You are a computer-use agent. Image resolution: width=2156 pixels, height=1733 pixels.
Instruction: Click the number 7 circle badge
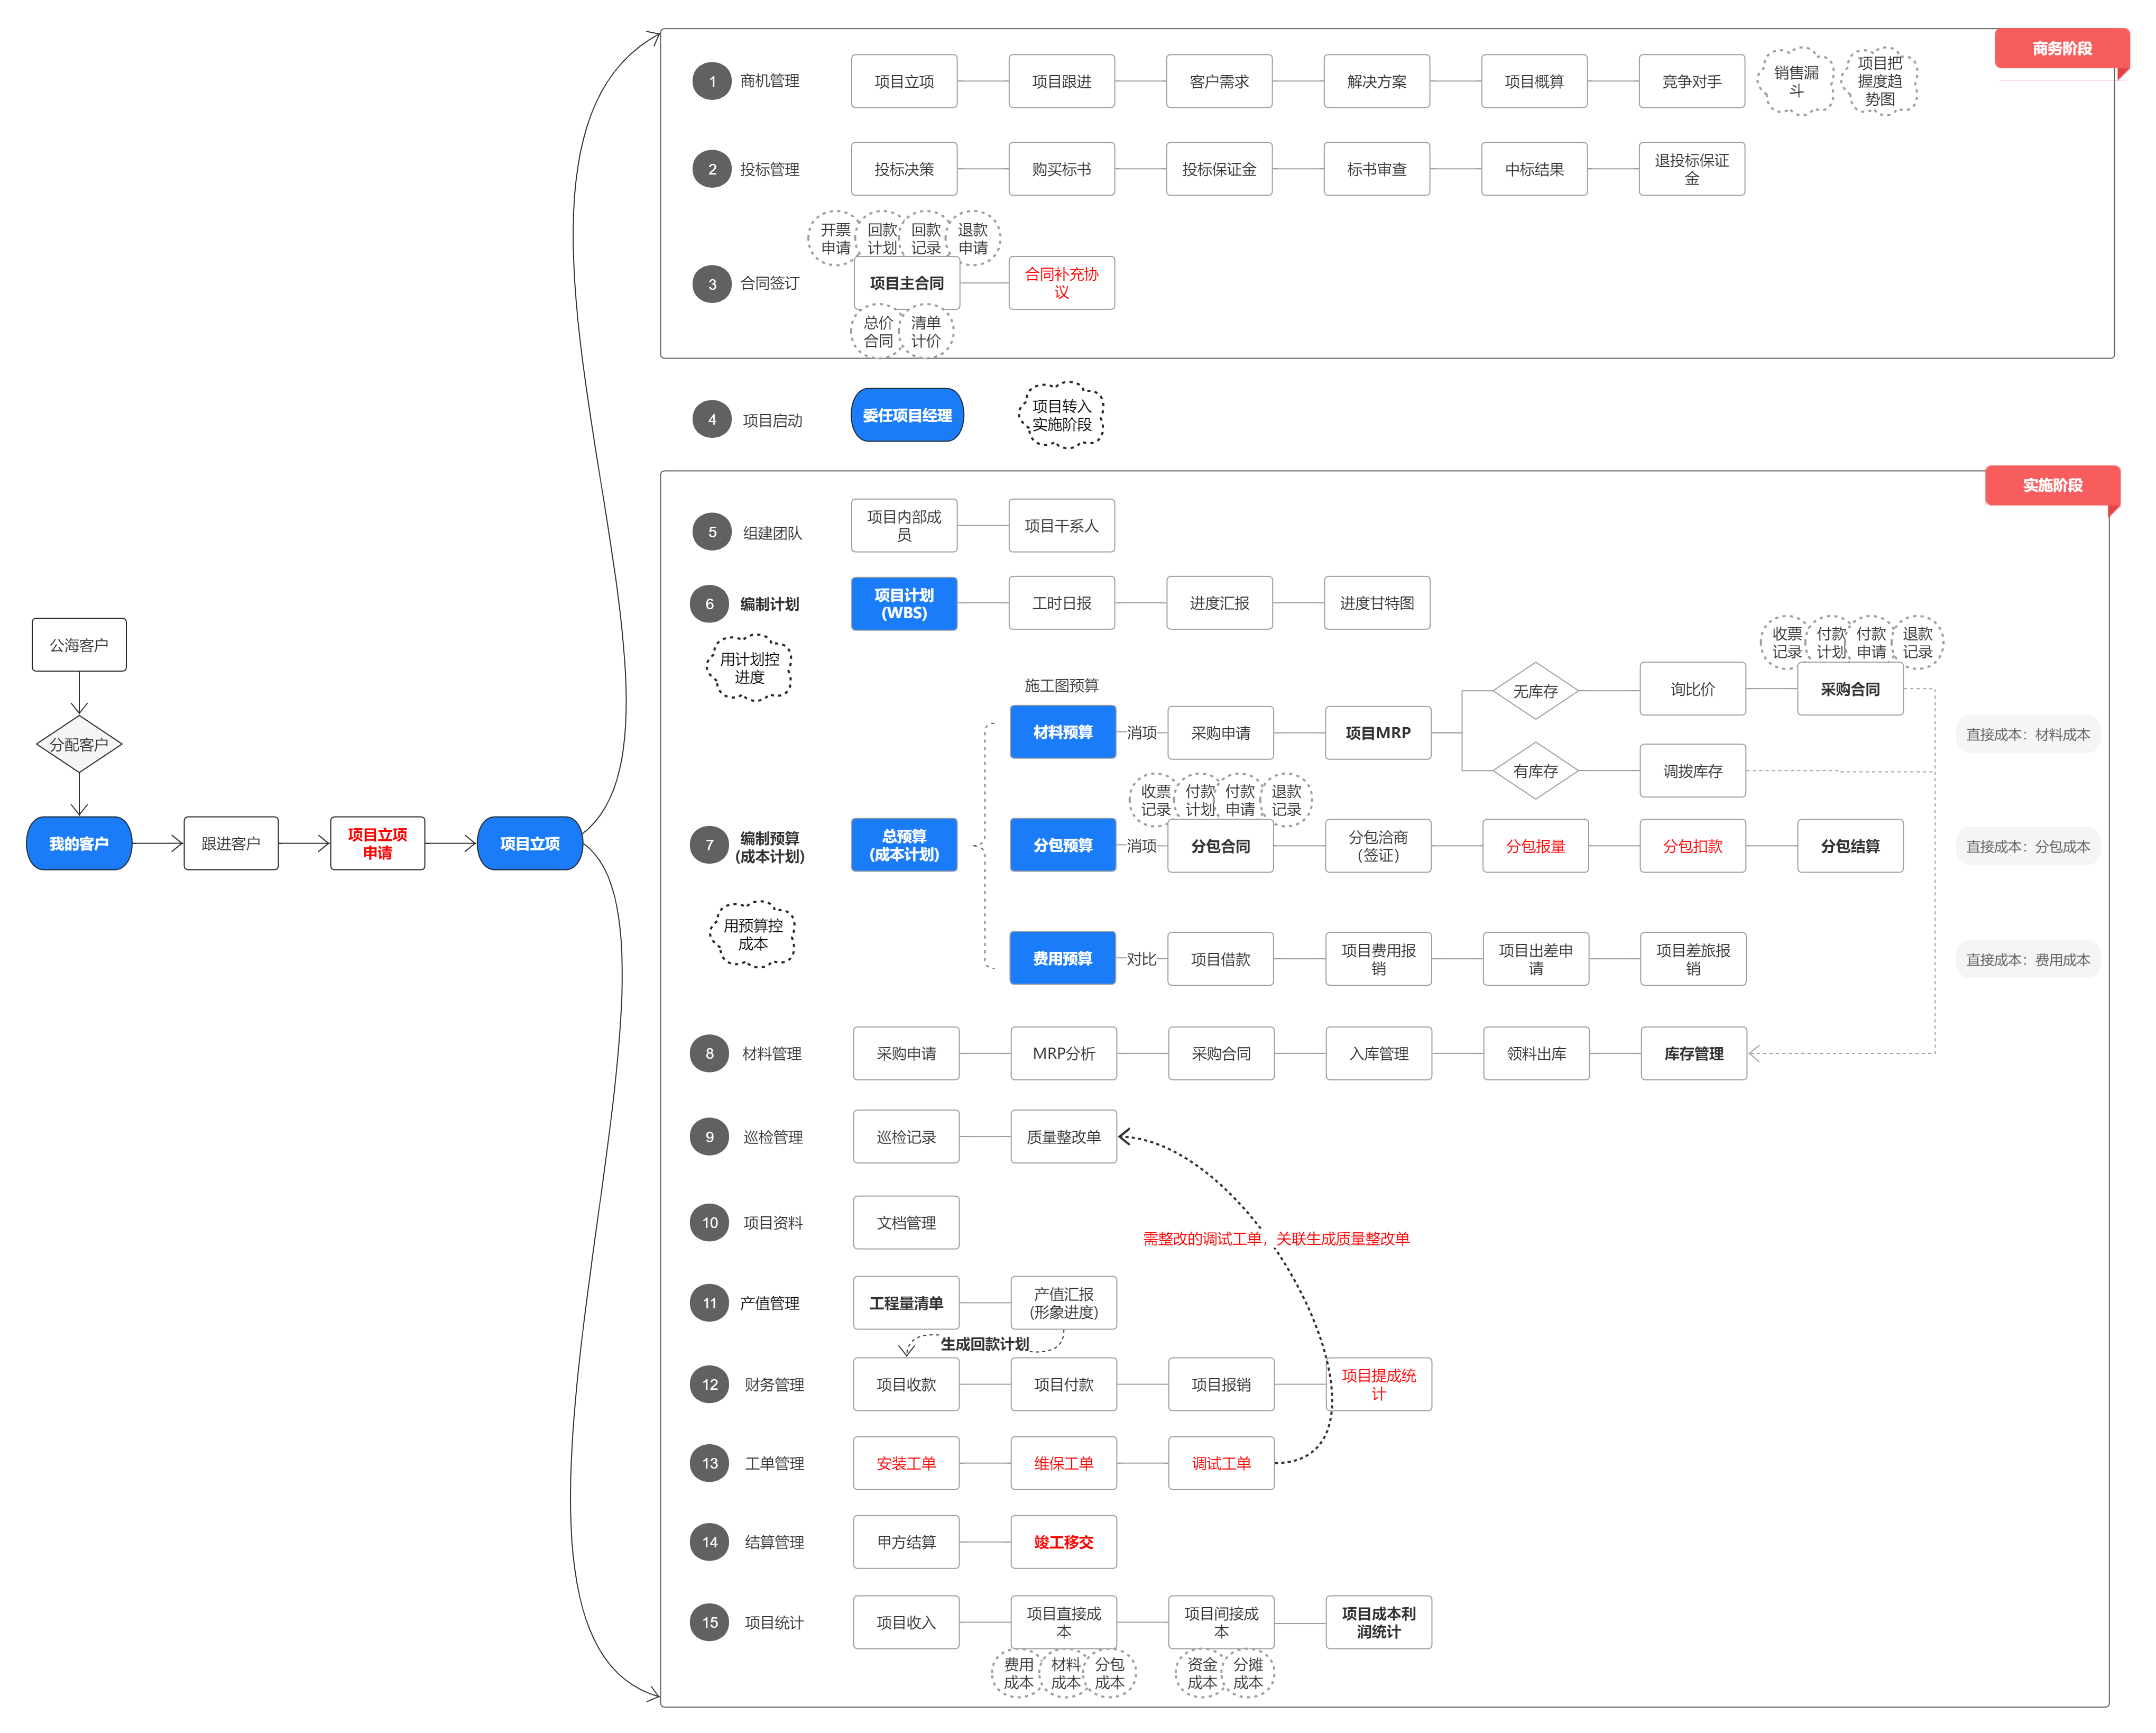[709, 845]
